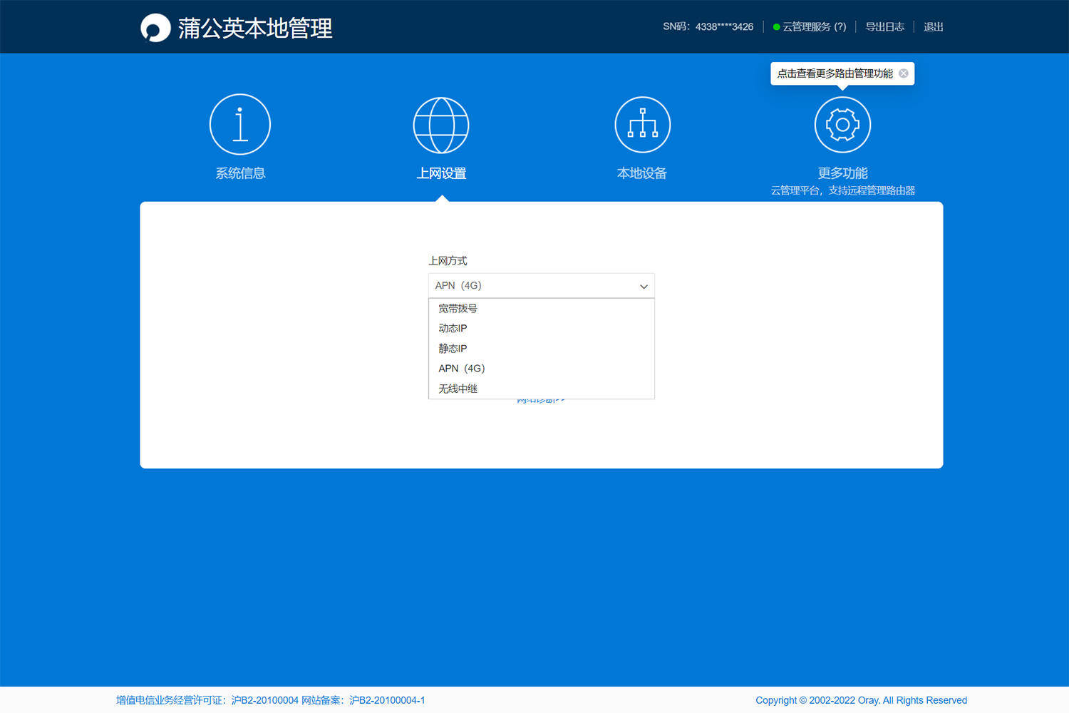Select the 上网设置 globe icon
The height and width of the screenshot is (713, 1069).
pyautogui.click(x=441, y=125)
